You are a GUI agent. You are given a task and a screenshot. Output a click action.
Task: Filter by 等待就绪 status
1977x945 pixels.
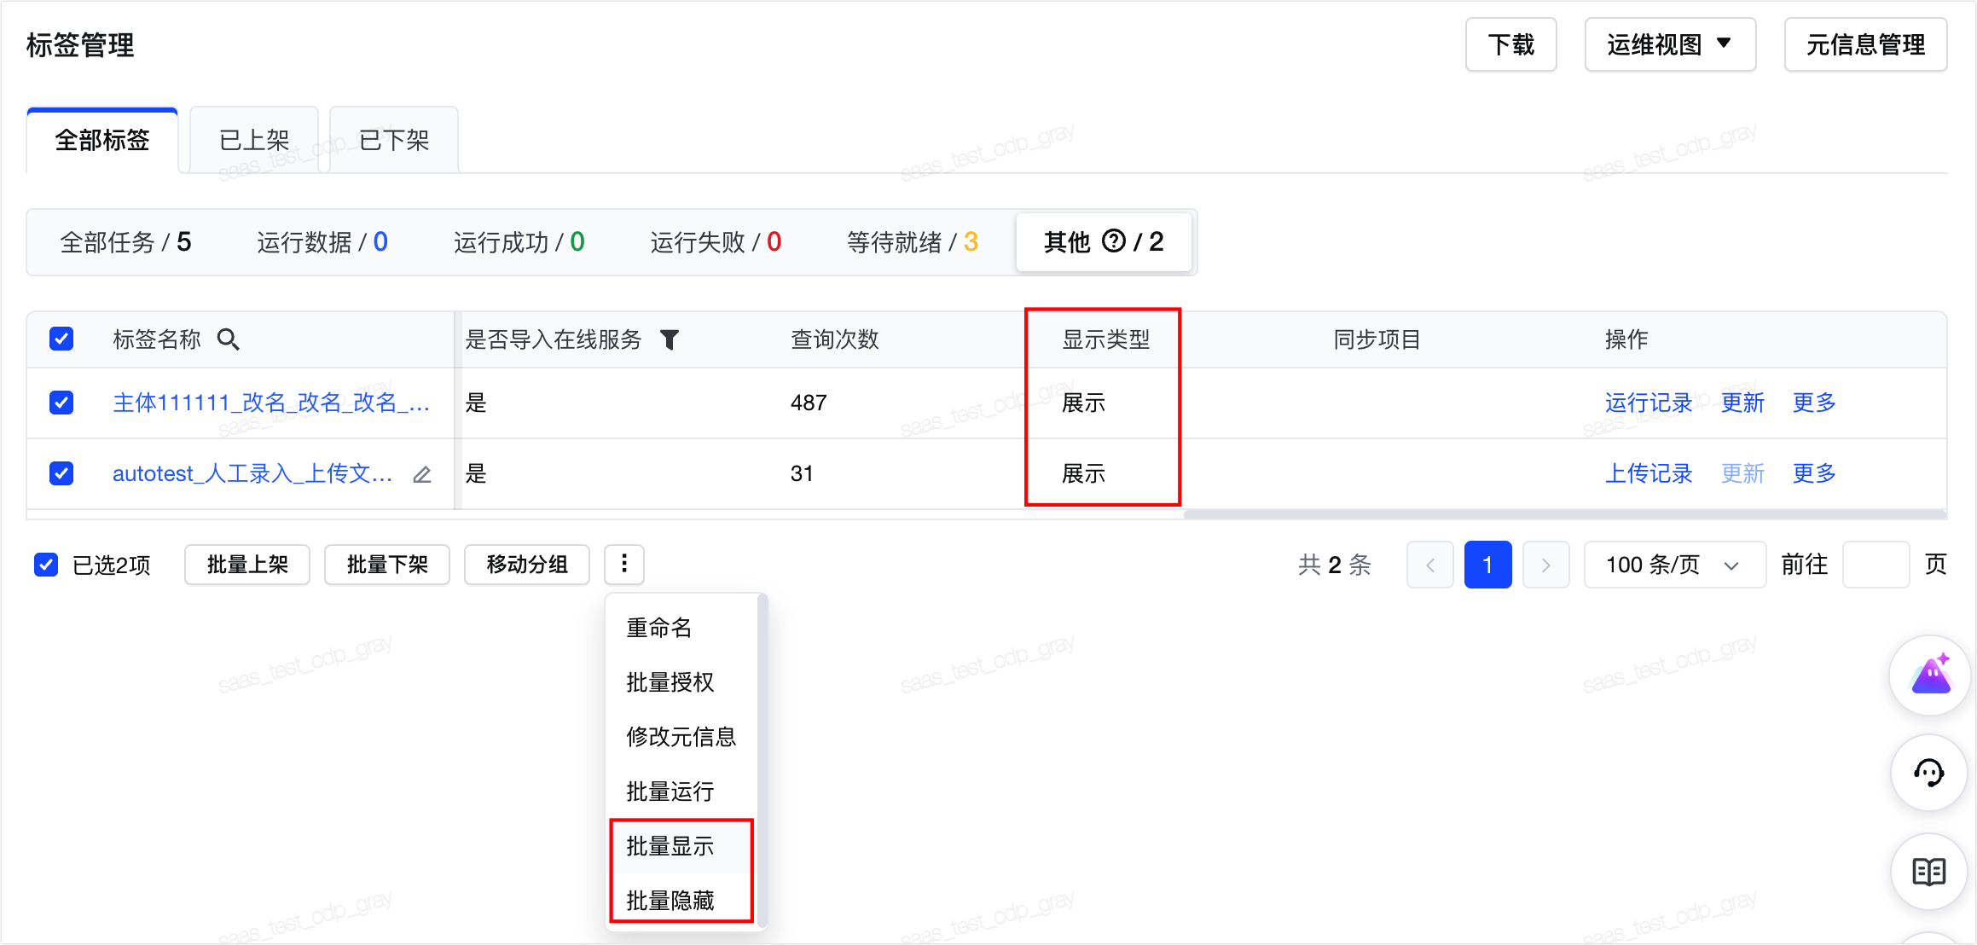pos(913,242)
